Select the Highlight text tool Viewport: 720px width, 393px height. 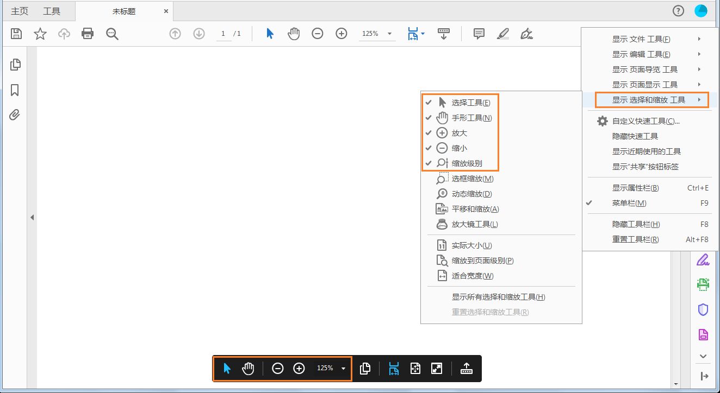click(x=502, y=33)
